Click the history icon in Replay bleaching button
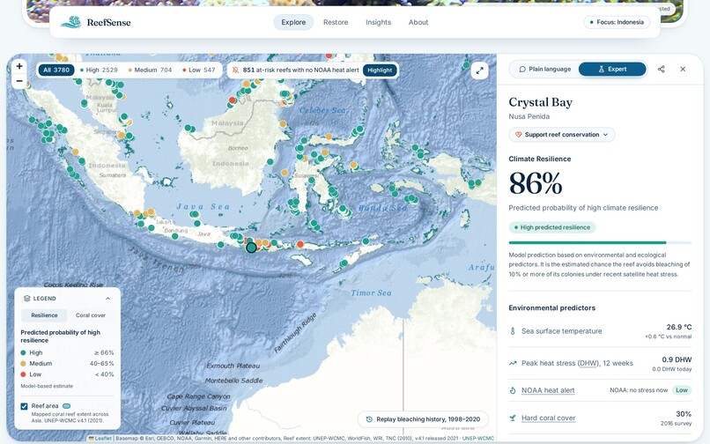The height and width of the screenshot is (444, 710). tap(369, 419)
